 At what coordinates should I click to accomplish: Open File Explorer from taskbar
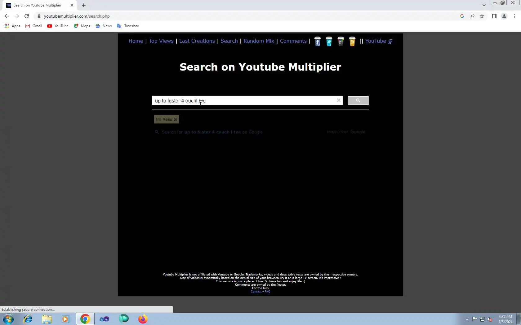47,319
